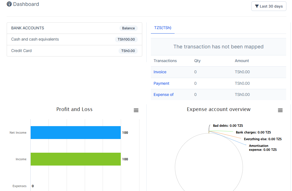Click the TSh0.00 Credit Card balance badge
The width and height of the screenshot is (292, 191).
128,51
